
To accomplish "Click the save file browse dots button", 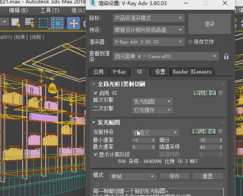I will [x=223, y=43].
